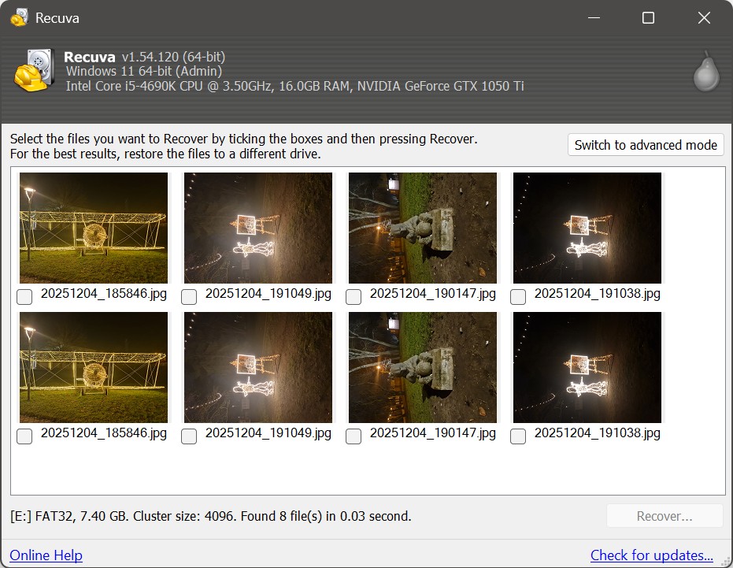Viewport: 733px width, 568px height.
Task: Tick checkbox for first-row 20251204_191038.jpg
Action: pos(518,297)
